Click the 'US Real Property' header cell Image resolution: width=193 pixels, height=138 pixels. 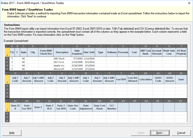click(x=181, y=52)
